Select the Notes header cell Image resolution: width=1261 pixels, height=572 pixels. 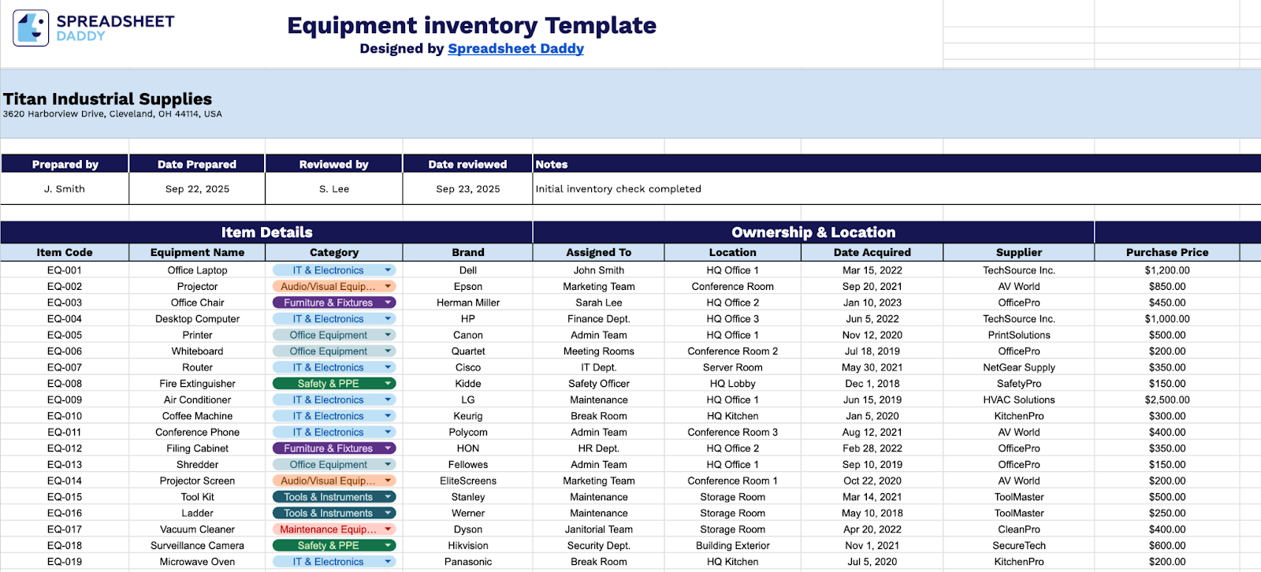(897, 164)
